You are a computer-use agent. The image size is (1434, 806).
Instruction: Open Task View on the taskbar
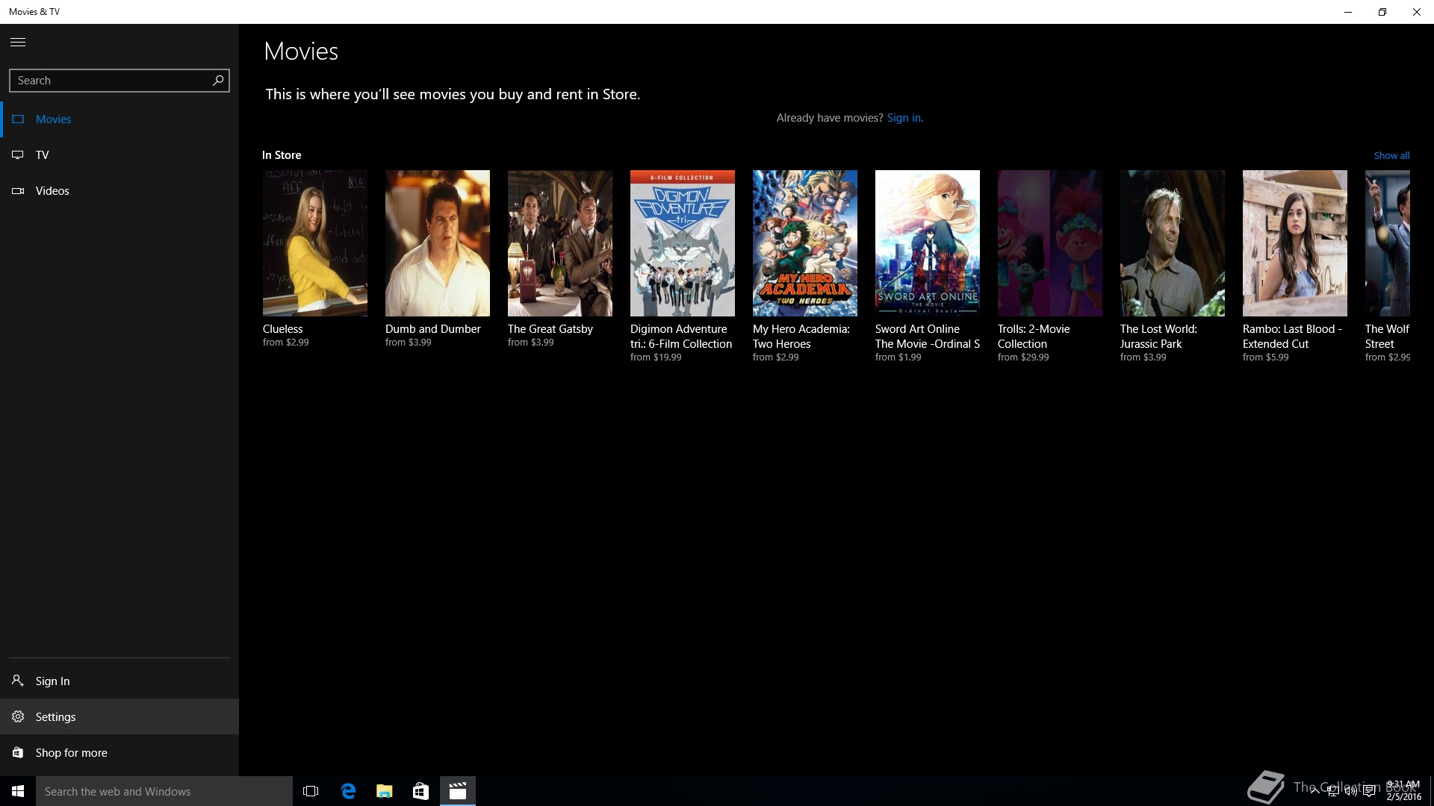tap(311, 791)
